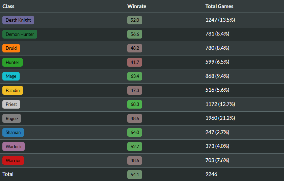Select the cyan Mage class badge

point(11,76)
